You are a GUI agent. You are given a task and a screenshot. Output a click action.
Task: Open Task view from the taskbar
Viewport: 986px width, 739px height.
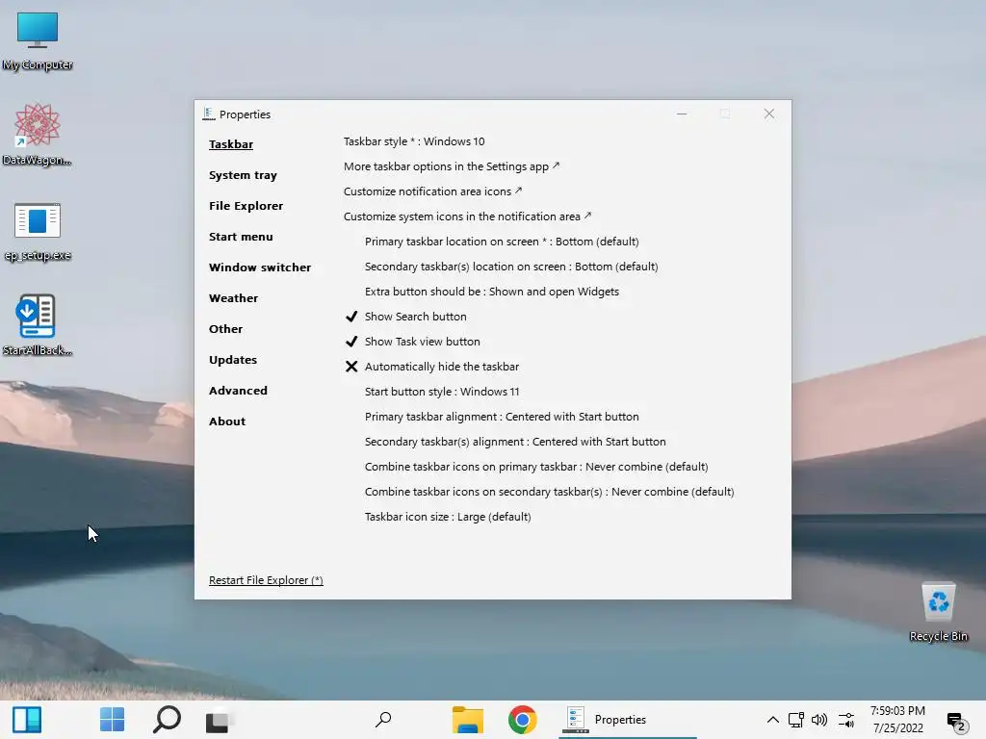click(219, 720)
